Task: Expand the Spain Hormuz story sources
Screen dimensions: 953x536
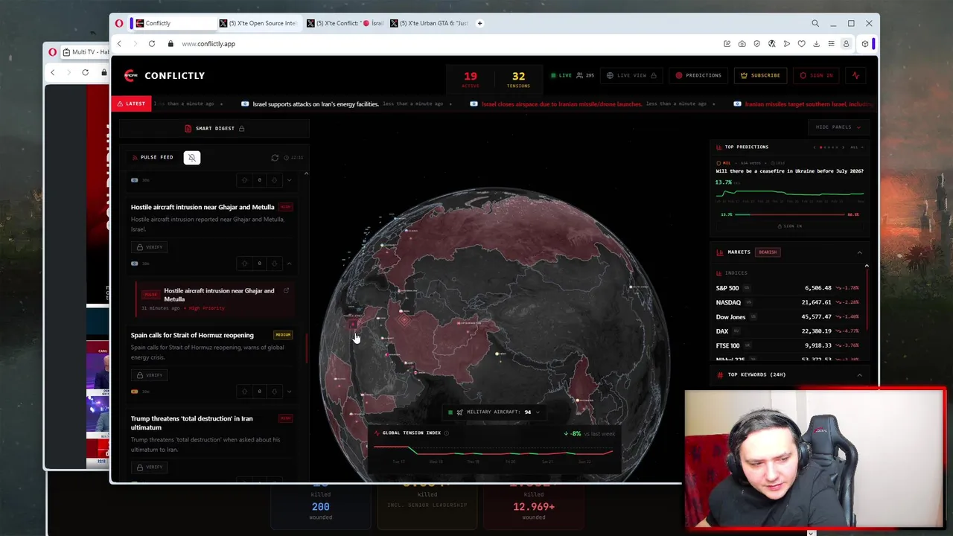Action: pyautogui.click(x=290, y=391)
